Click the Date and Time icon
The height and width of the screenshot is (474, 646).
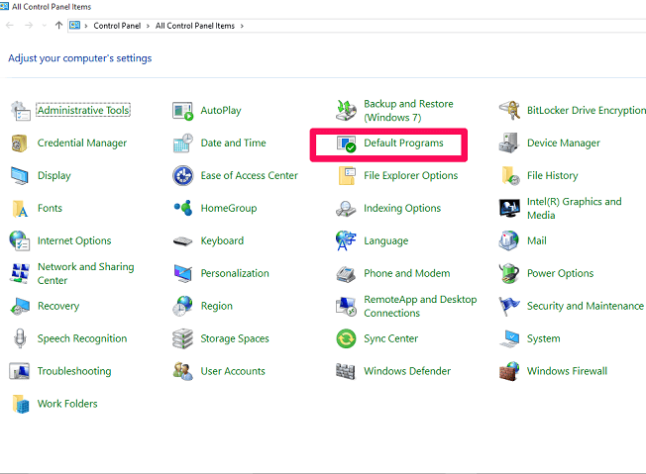(x=182, y=142)
